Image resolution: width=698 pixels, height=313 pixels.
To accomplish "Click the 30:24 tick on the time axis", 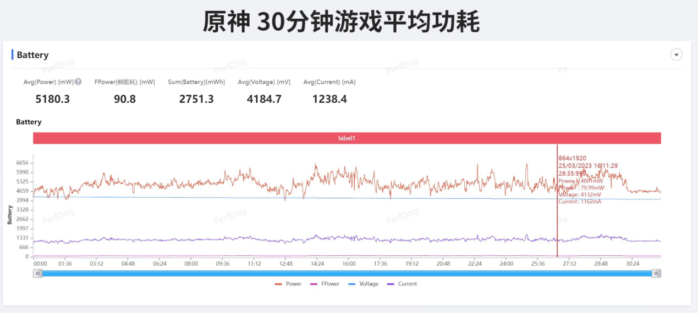I will (x=633, y=264).
